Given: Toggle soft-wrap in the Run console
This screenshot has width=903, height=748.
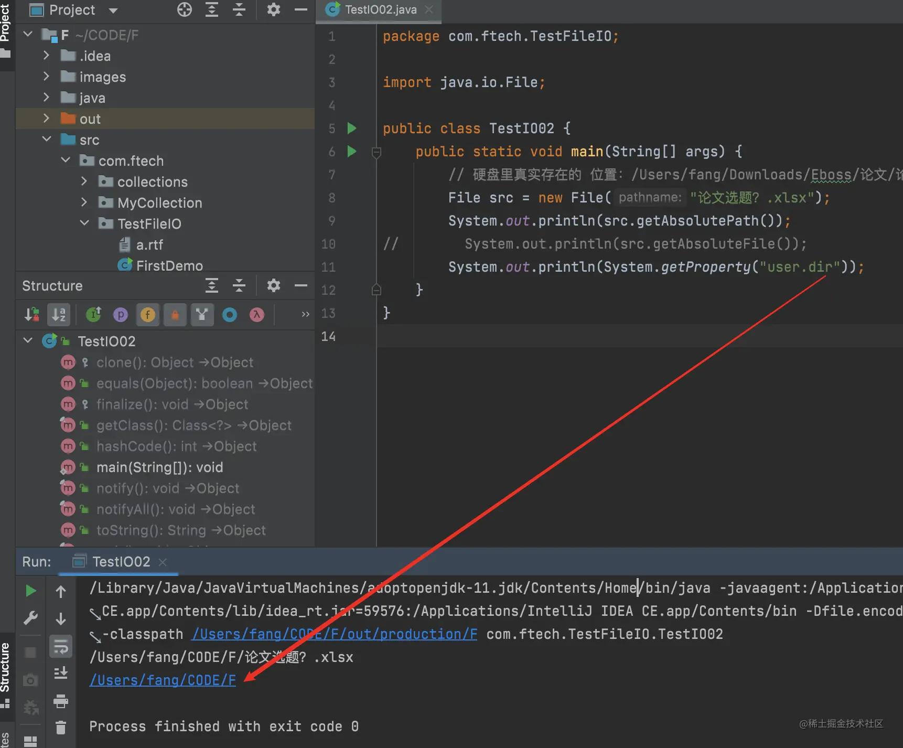Looking at the screenshot, I should tap(61, 646).
